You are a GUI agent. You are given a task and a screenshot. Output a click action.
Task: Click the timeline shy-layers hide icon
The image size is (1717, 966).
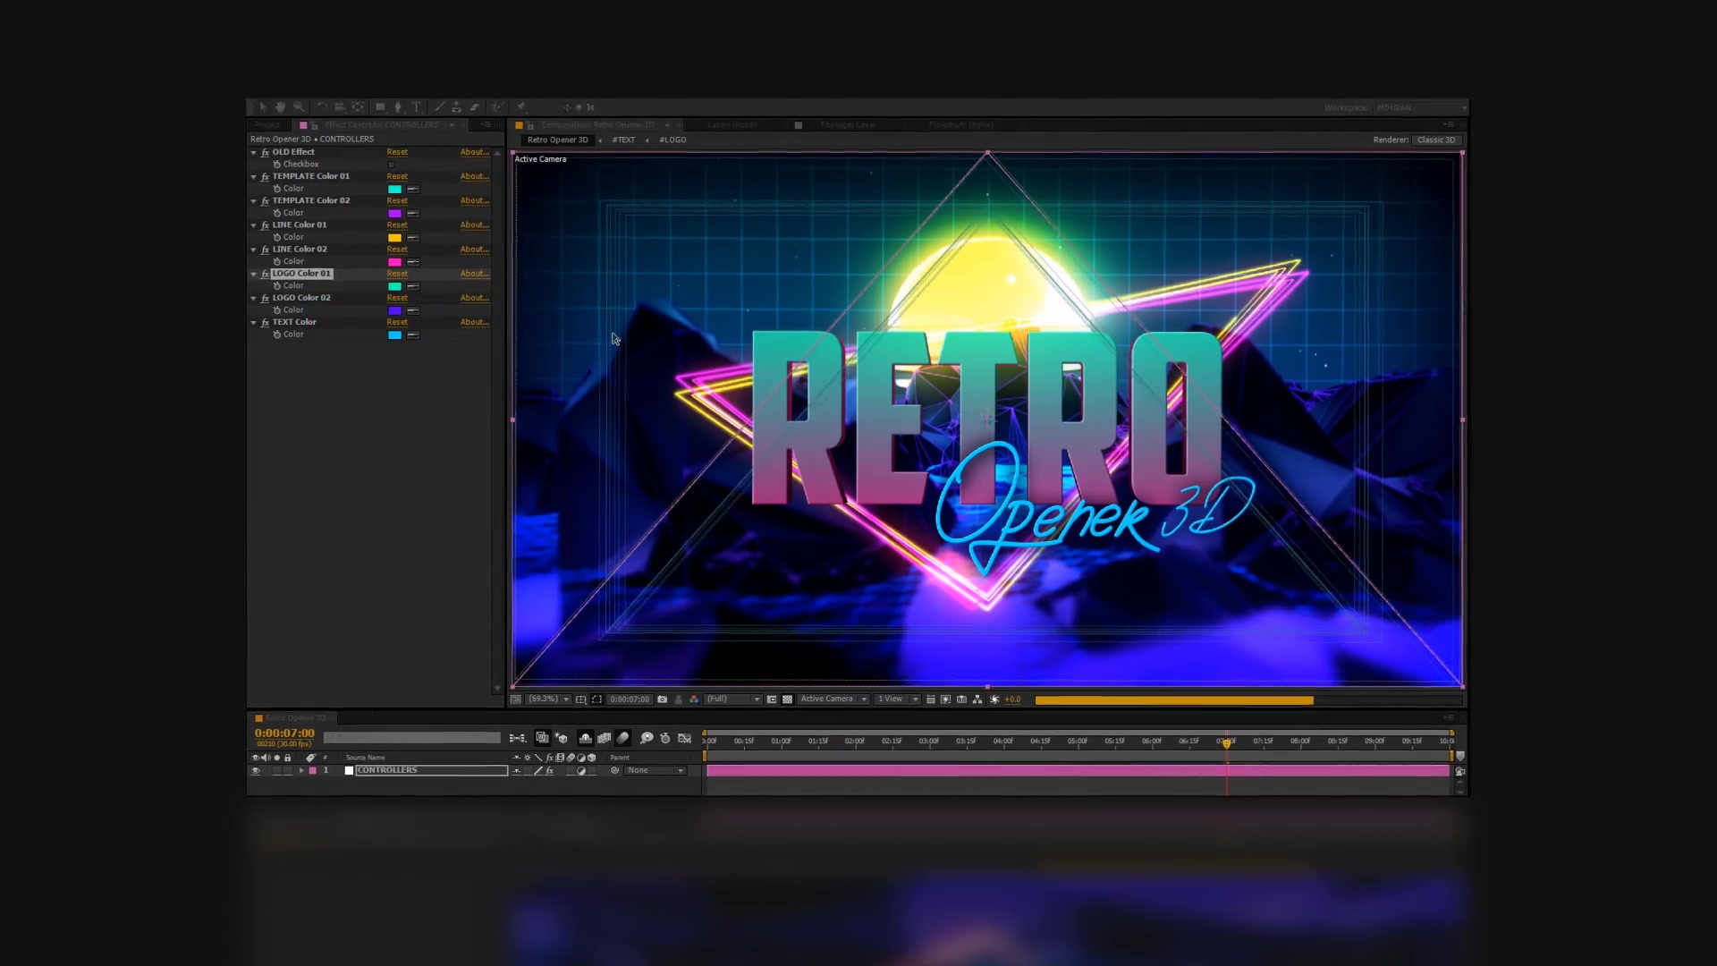[585, 738]
